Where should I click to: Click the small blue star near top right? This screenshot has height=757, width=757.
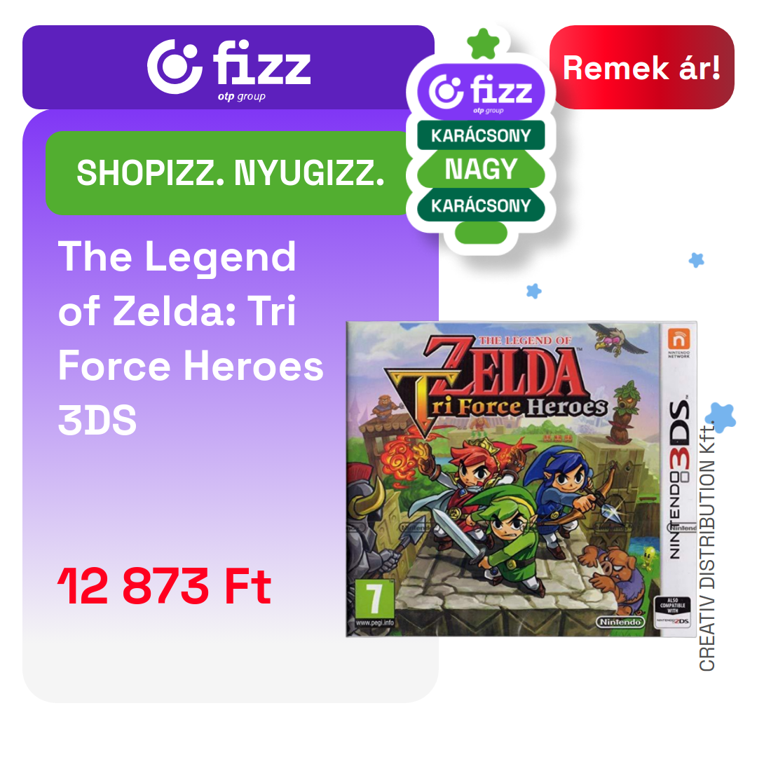[x=696, y=260]
